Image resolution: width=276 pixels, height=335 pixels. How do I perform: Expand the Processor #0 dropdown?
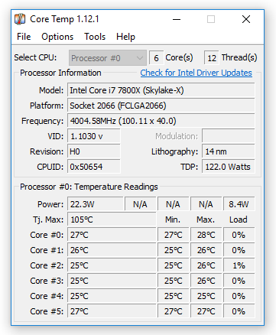[108, 58]
